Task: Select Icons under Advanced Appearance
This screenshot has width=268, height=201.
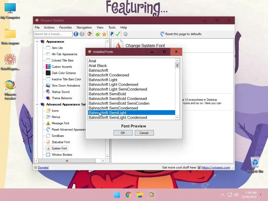Action: pyautogui.click(x=55, y=111)
